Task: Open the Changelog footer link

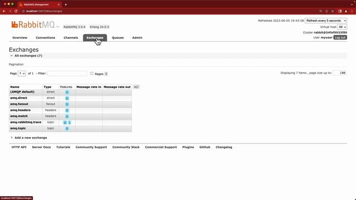Action: tap(224, 147)
